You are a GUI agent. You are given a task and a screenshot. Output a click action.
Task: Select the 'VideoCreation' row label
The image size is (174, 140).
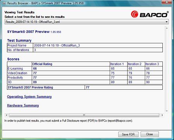[x=17, y=73]
